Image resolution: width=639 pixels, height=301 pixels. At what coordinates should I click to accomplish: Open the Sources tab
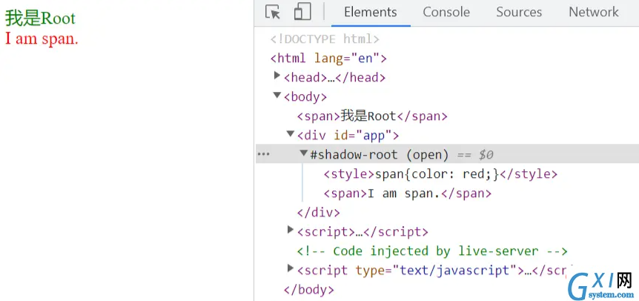[519, 12]
